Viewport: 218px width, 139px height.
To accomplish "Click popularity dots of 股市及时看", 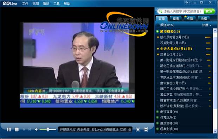I will pyautogui.click(x=208, y=37).
